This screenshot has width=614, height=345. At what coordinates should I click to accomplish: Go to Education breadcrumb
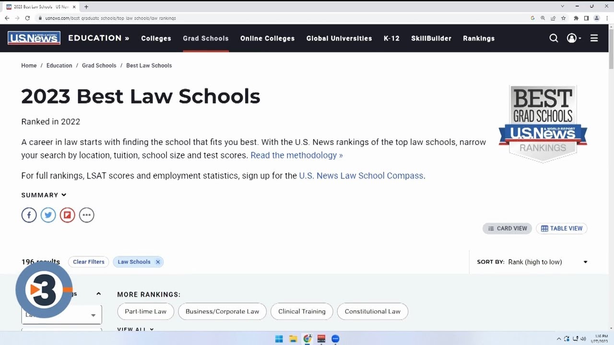59,66
